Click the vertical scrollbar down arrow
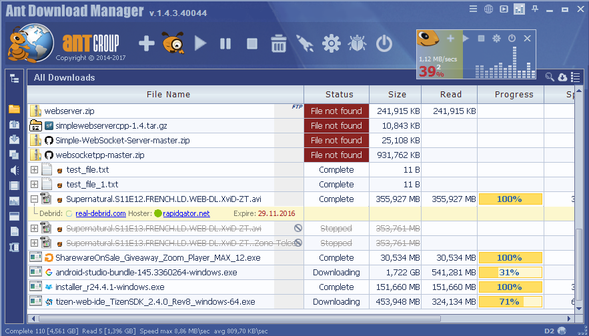Image resolution: width=589 pixels, height=336 pixels. [x=579, y=309]
